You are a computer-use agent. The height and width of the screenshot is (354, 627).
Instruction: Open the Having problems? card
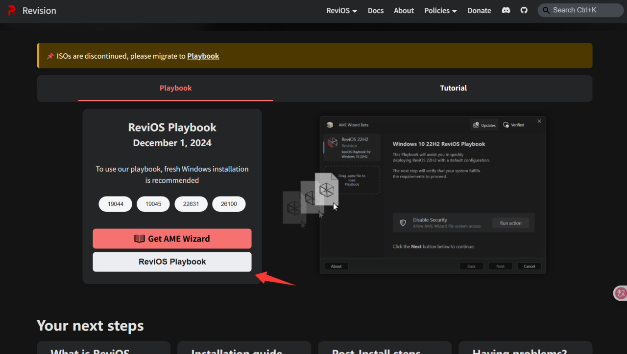525,348
